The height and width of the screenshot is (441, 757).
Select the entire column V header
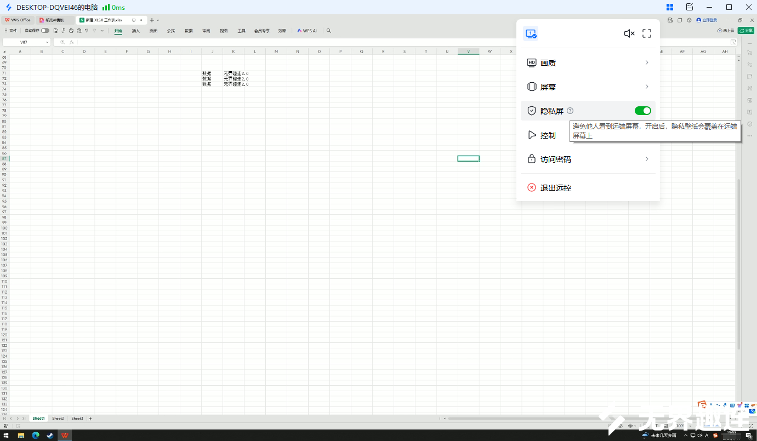pyautogui.click(x=468, y=51)
